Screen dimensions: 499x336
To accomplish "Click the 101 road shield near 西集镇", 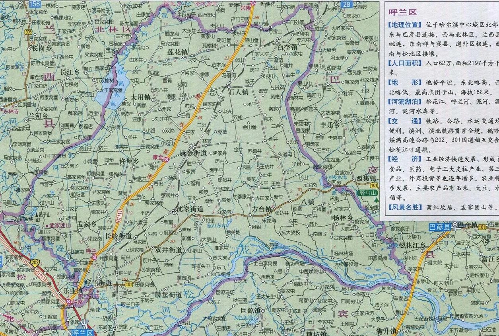I will pyautogui.click(x=373, y=186).
